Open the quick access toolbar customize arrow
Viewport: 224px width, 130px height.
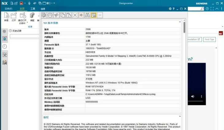[54, 3]
